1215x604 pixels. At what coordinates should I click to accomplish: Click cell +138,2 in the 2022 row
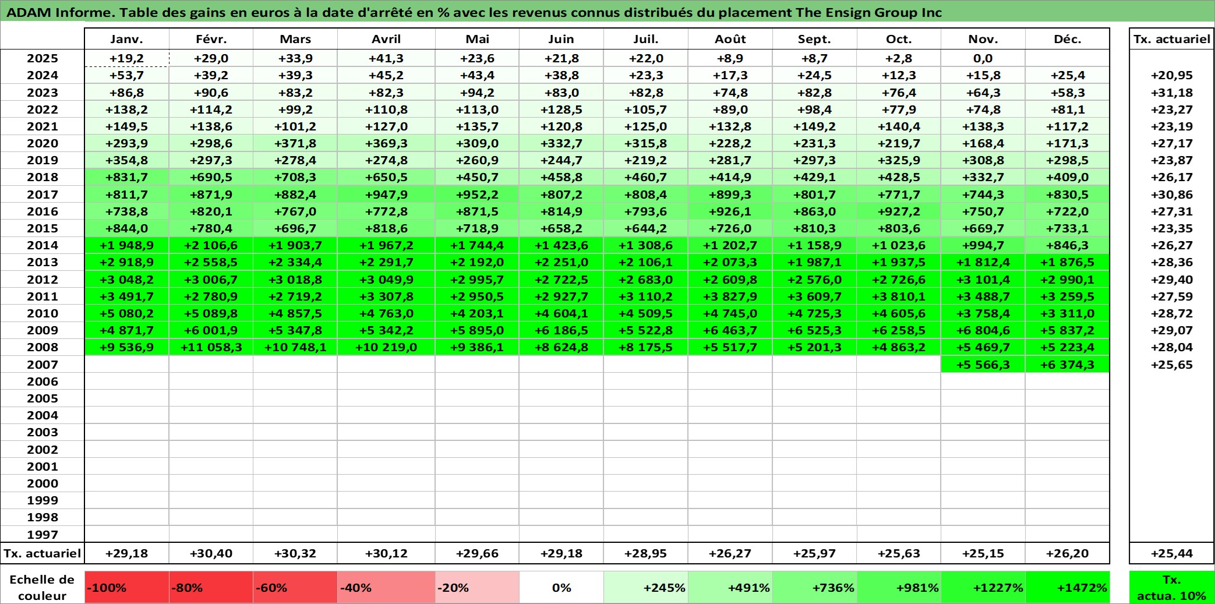pyautogui.click(x=126, y=110)
